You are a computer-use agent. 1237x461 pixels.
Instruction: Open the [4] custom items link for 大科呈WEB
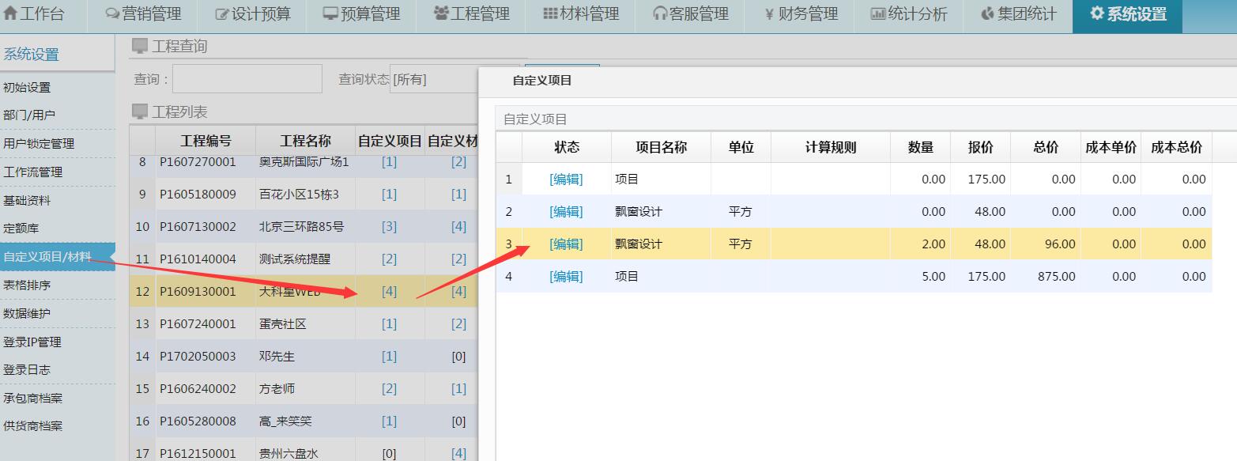point(390,290)
